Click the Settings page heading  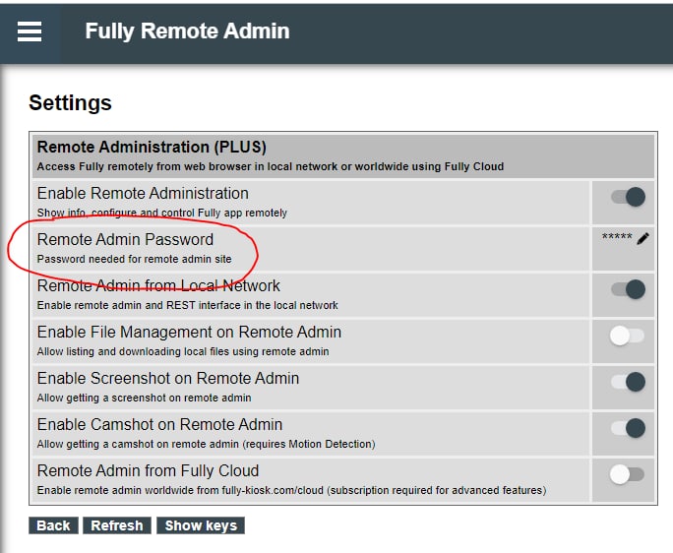click(x=71, y=103)
